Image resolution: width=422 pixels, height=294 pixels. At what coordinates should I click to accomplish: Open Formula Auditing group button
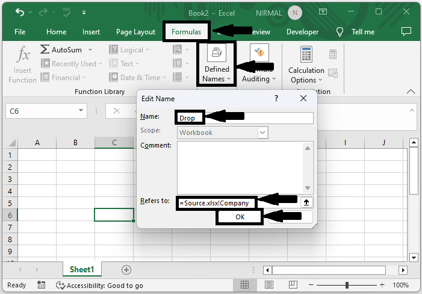coord(259,63)
